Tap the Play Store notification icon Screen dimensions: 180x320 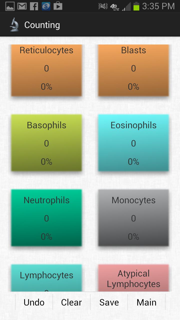pyautogui.click(x=58, y=6)
